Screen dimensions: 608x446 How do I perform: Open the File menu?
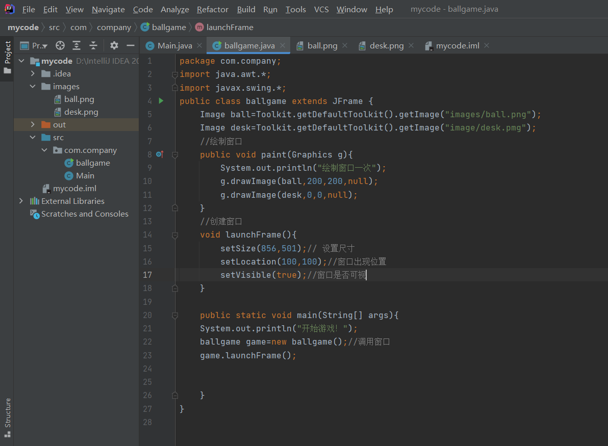(29, 9)
